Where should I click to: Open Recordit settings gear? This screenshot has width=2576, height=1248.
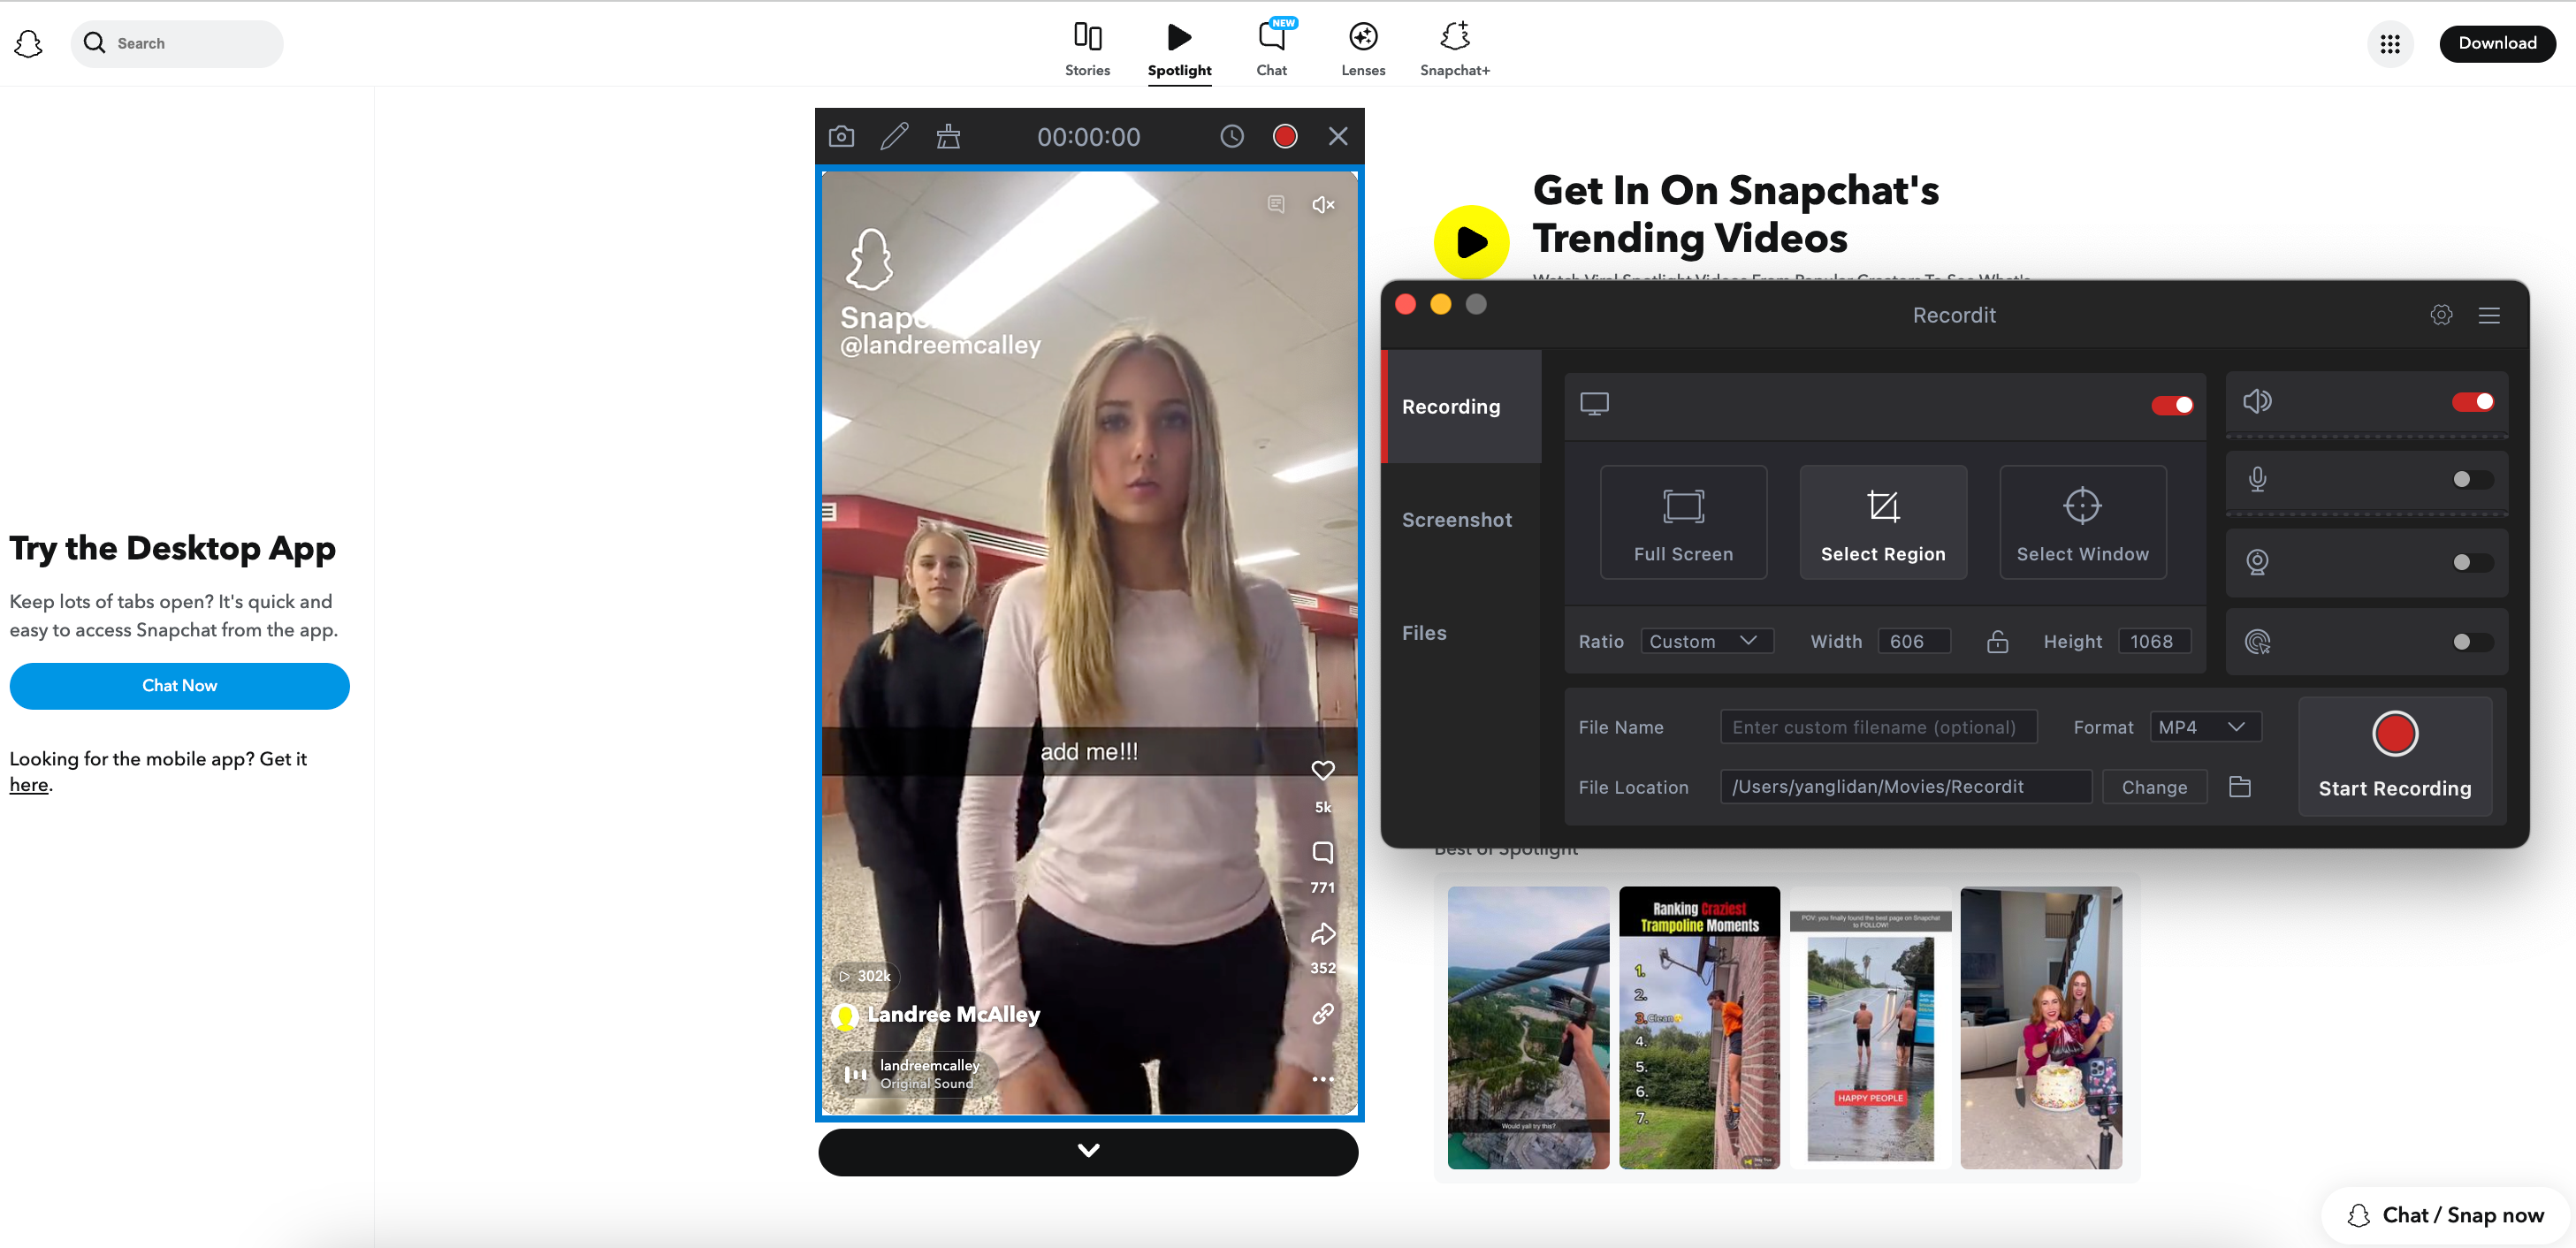click(2441, 315)
